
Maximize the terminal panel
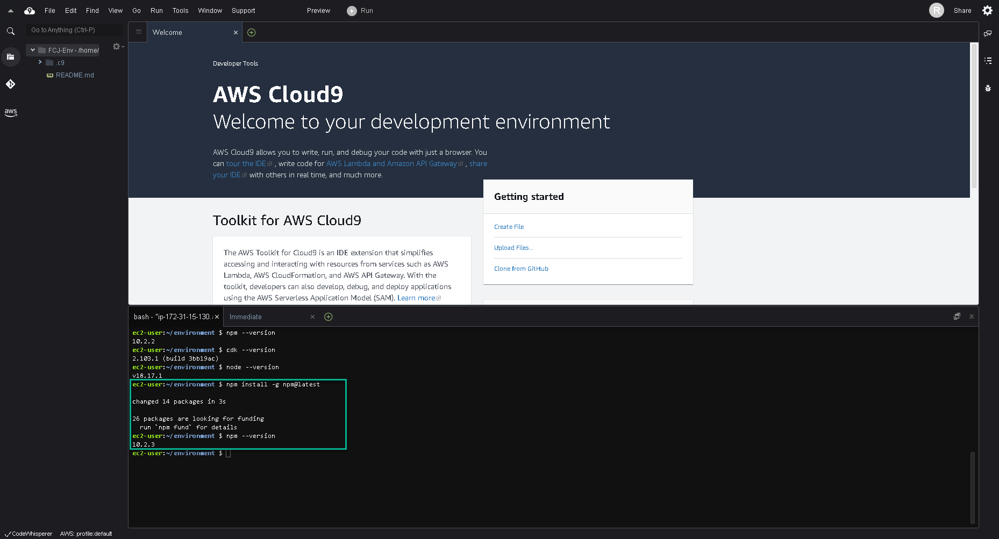(957, 317)
